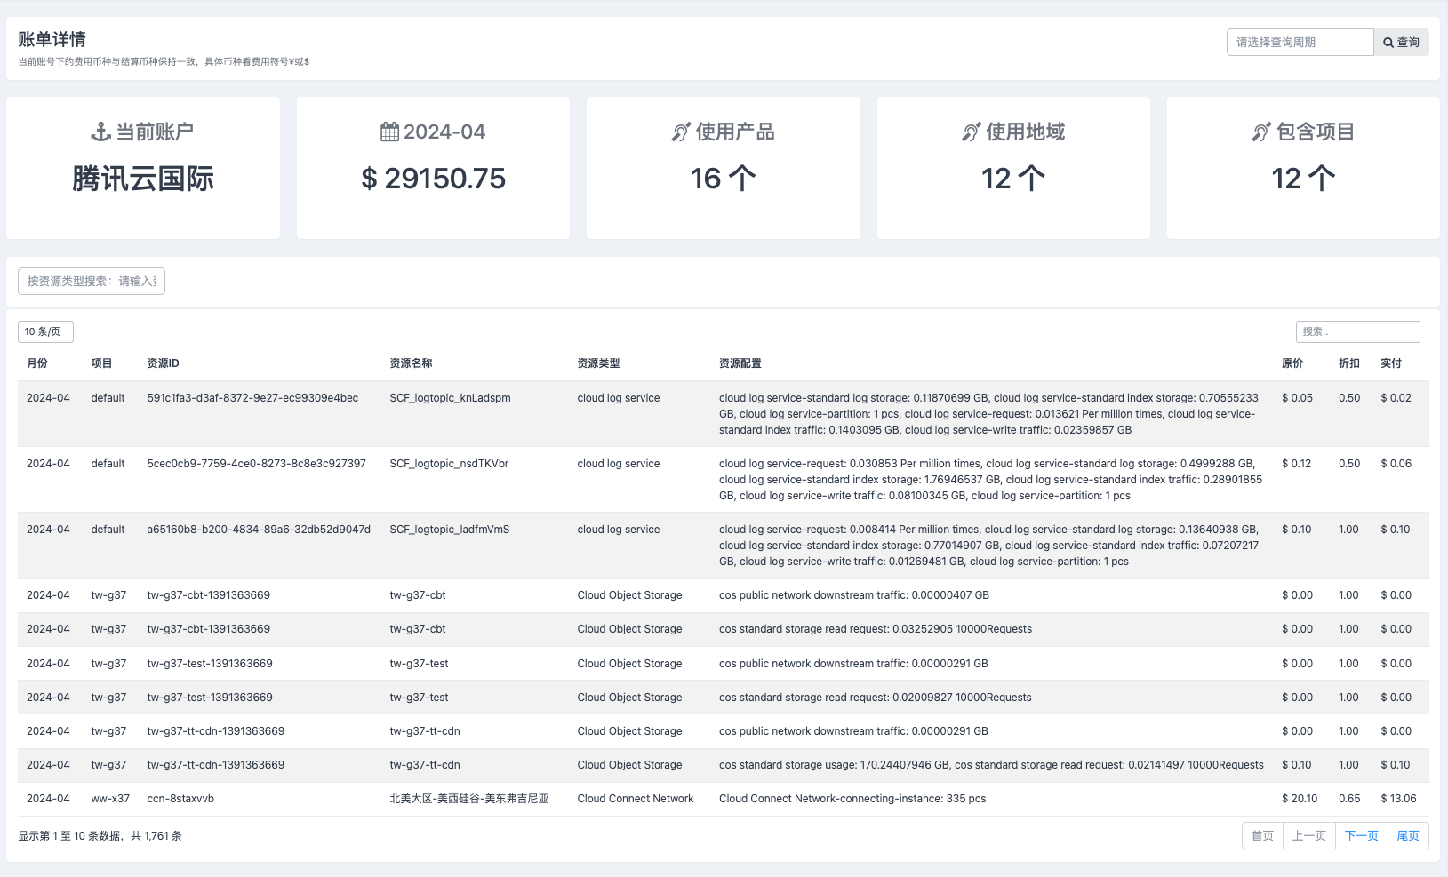Click the table 搜索 input box
Viewport: 1448px width, 877px height.
[1356, 331]
